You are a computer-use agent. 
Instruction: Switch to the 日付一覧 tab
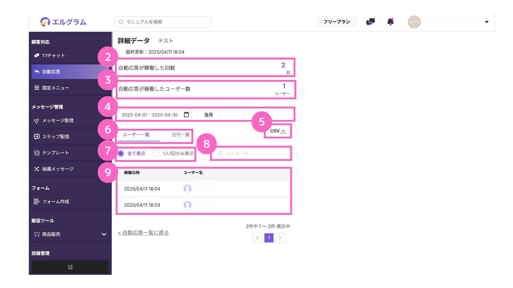[181, 135]
